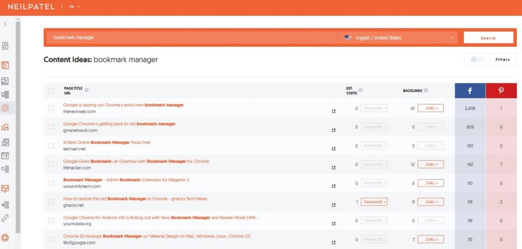Open external link for youmobile.org row
Viewport: 522px width, 249px height.
coord(334,224)
